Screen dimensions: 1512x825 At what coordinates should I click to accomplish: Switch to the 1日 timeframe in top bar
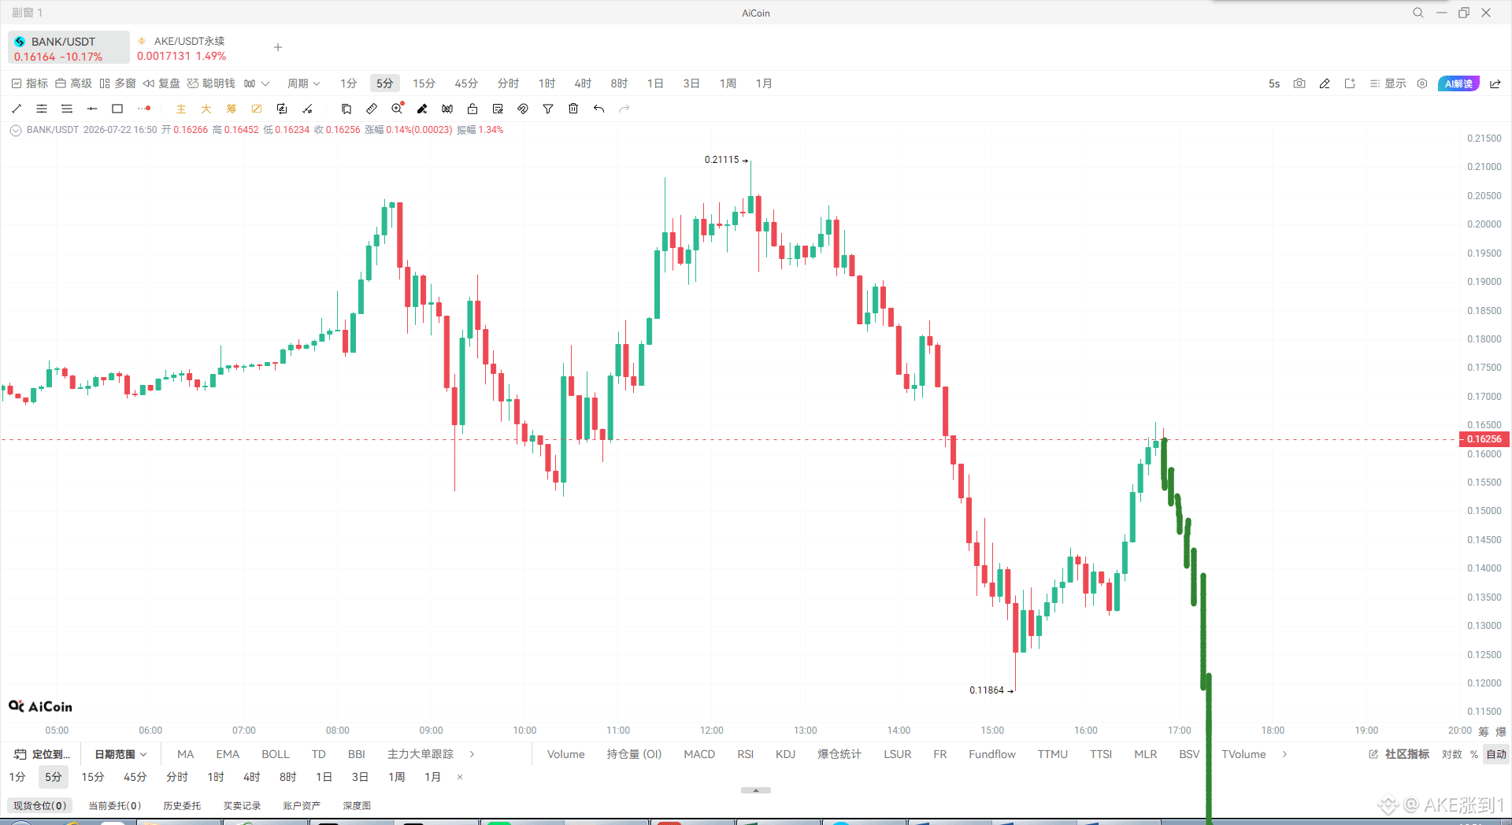(655, 83)
